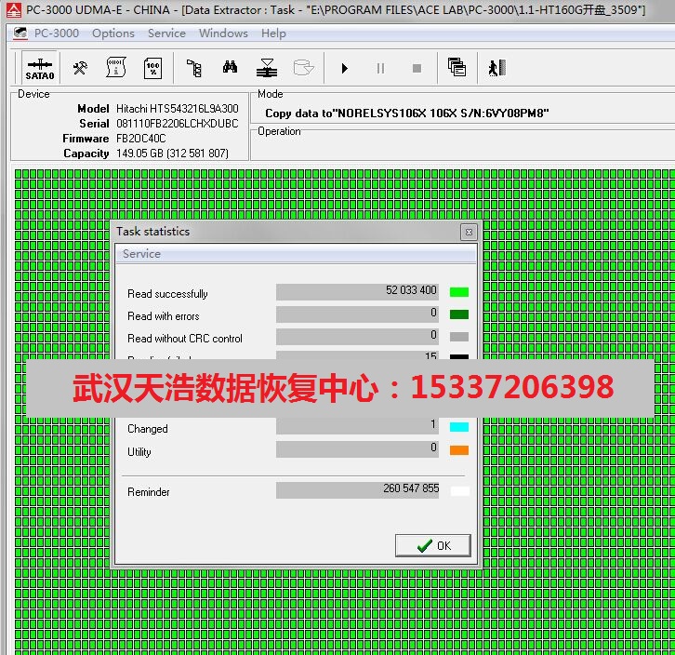
Task: Open the Windows menu
Action: tap(223, 33)
